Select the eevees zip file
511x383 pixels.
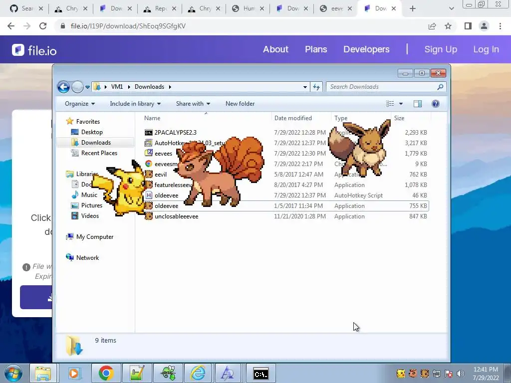(286, 154)
